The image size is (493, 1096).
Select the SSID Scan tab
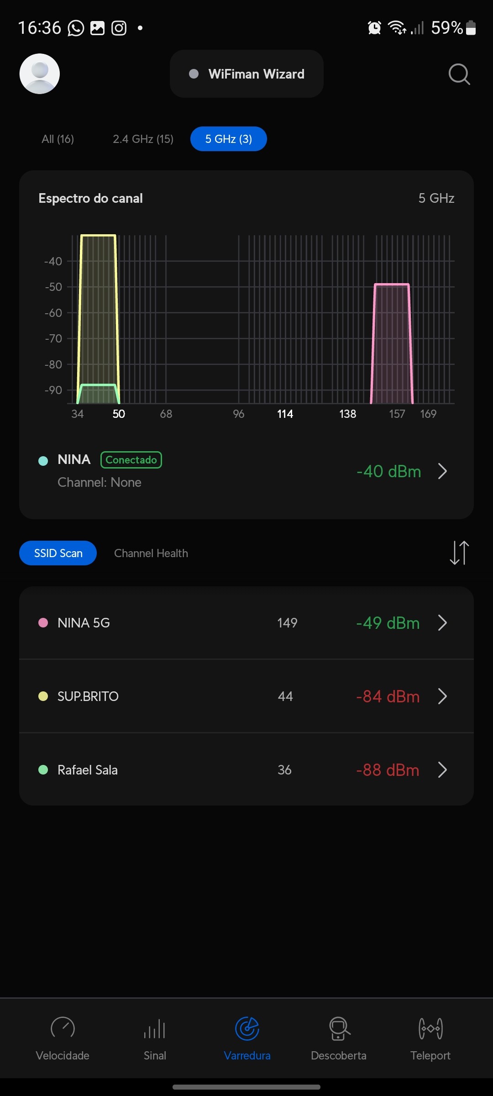pyautogui.click(x=58, y=553)
